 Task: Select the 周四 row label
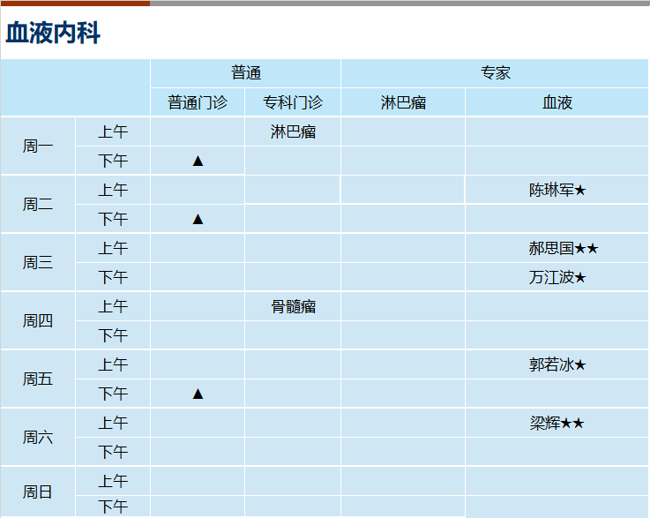pos(38,320)
